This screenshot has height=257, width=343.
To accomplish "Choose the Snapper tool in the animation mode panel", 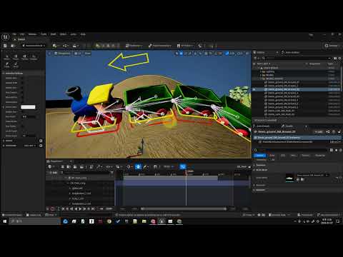I will coord(34,57).
